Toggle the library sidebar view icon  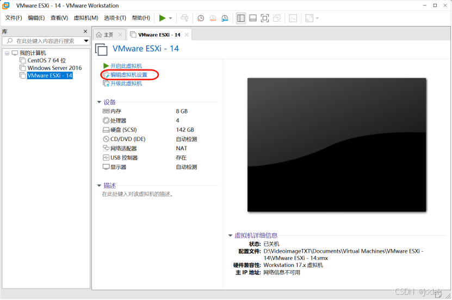click(241, 18)
